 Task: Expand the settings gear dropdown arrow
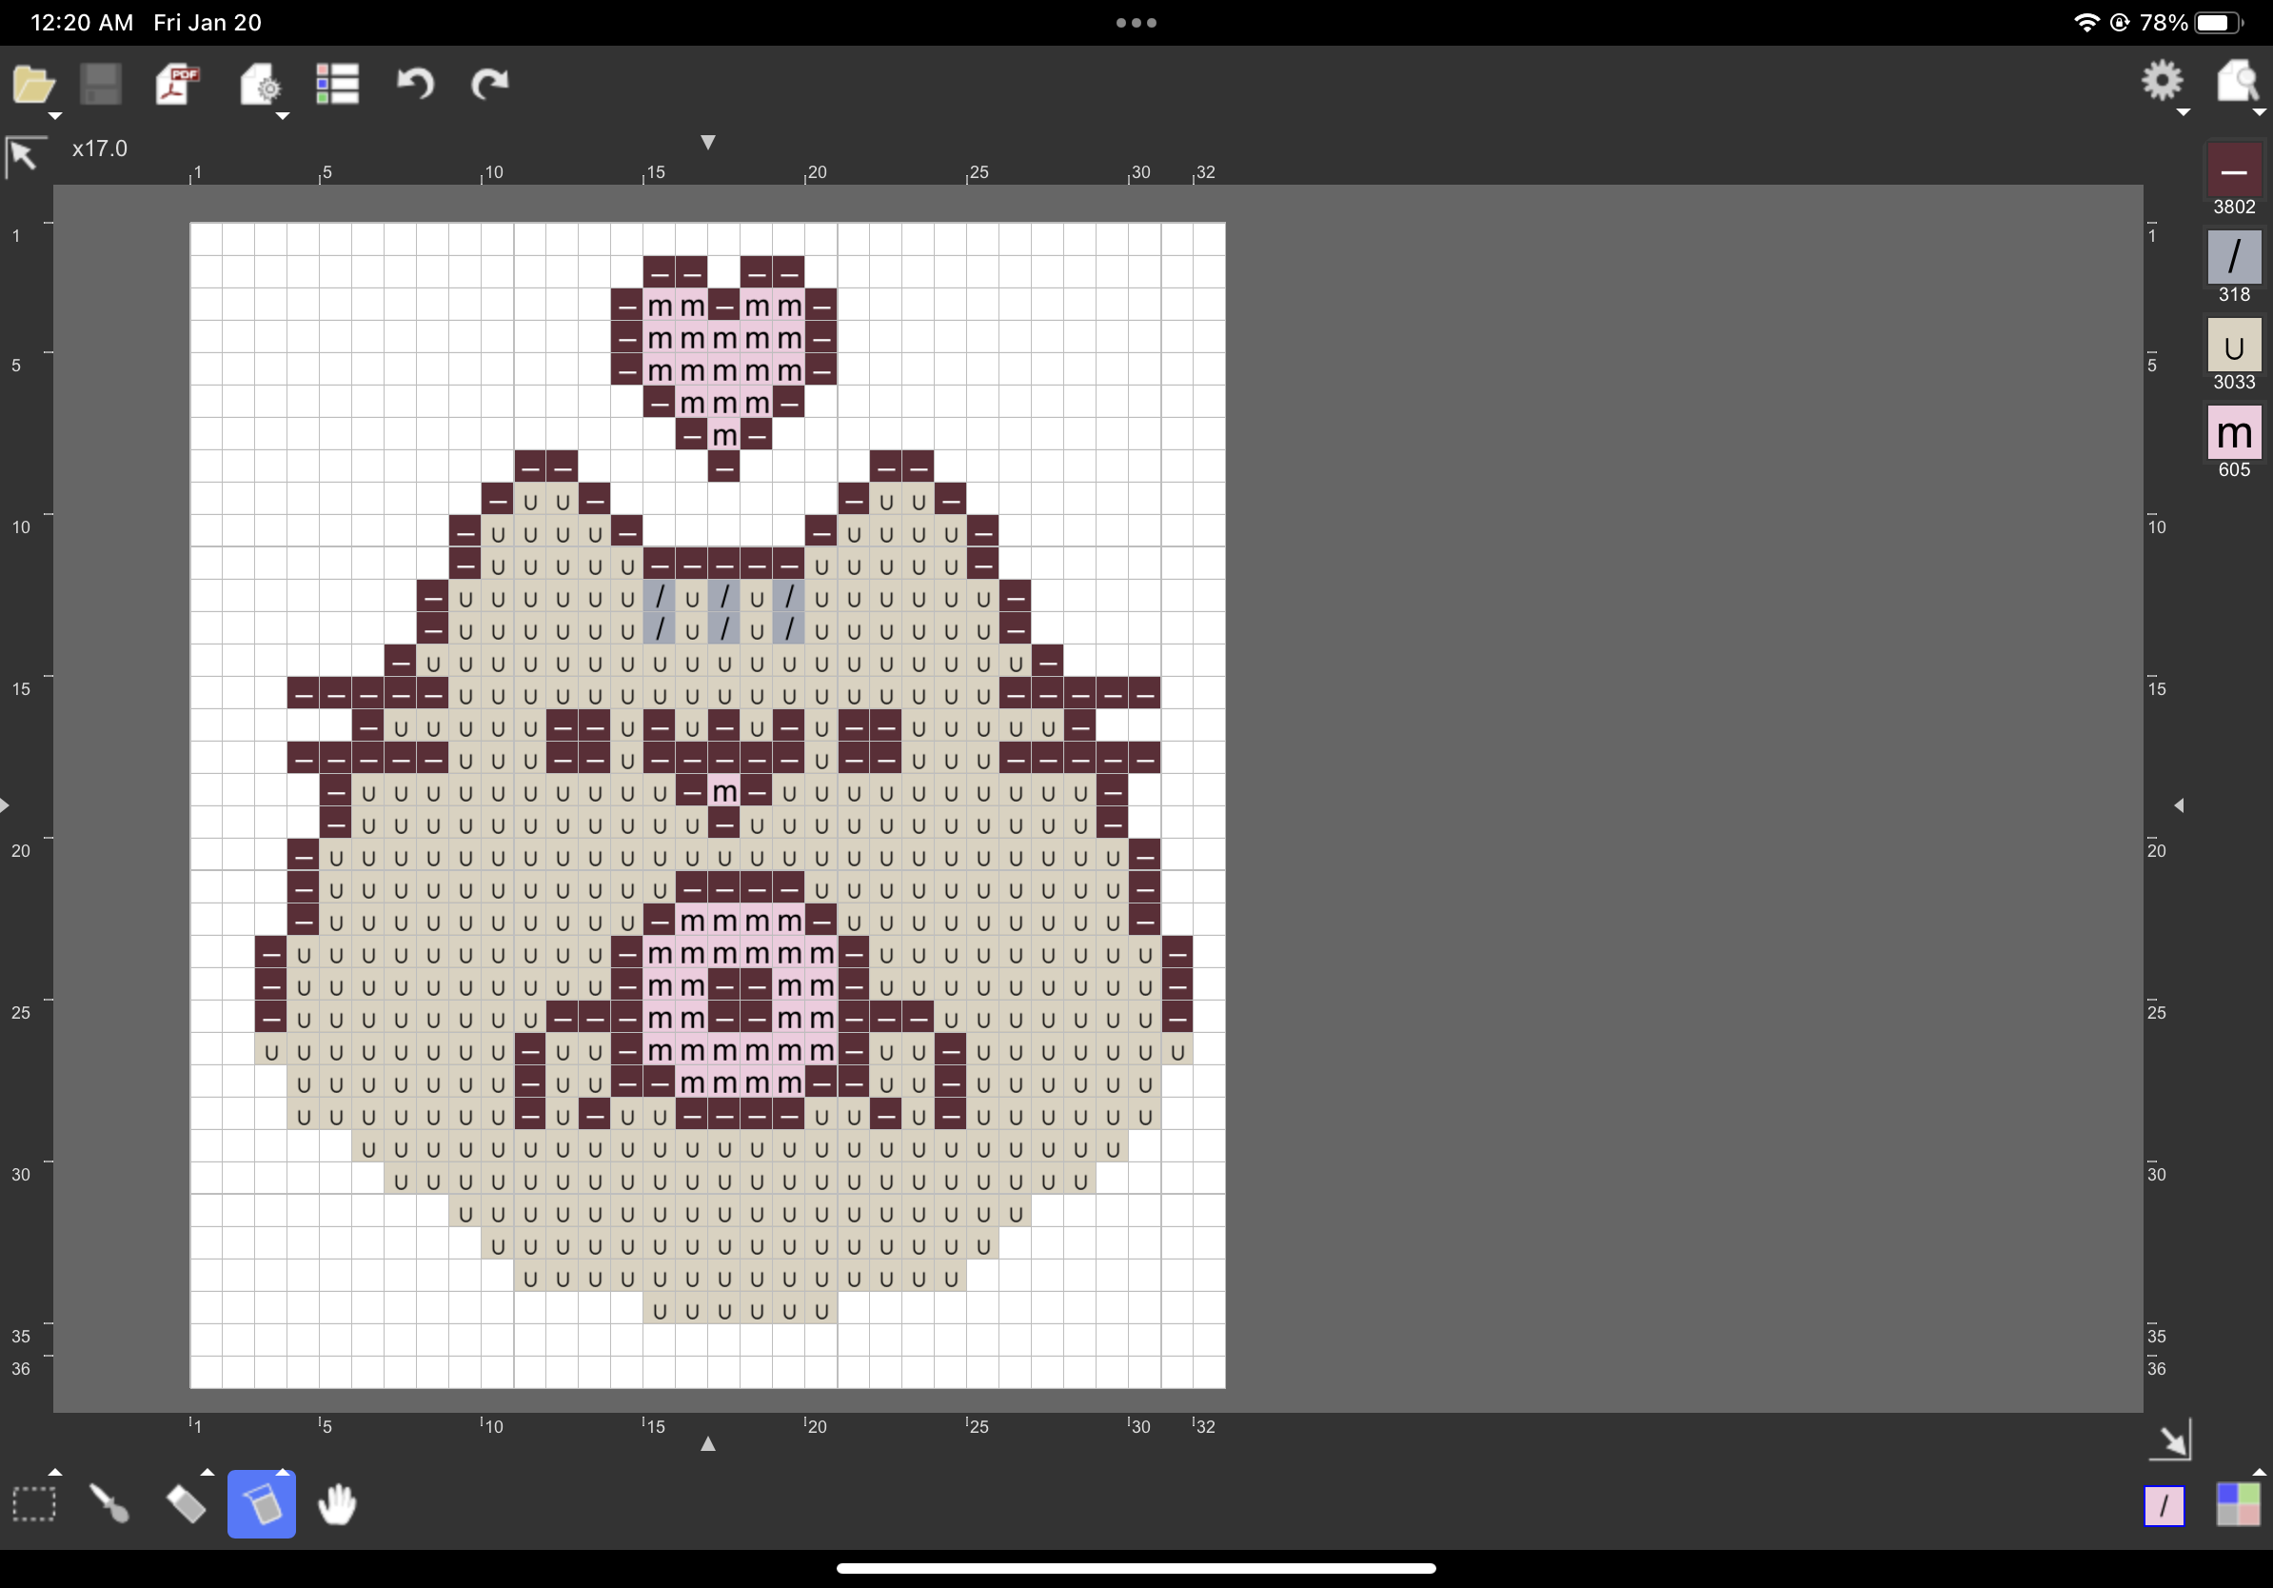tap(2183, 113)
